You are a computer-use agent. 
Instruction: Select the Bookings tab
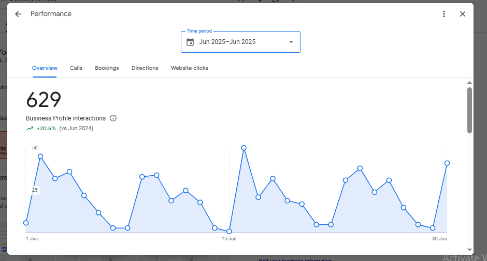(107, 68)
